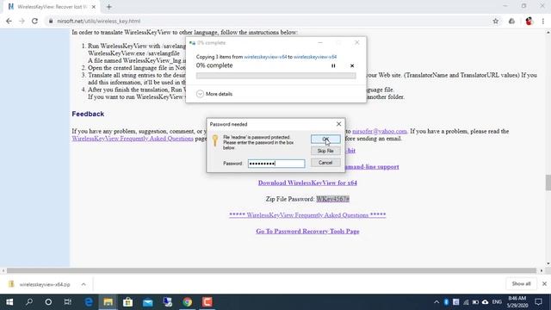Open Task View from the taskbar
The width and height of the screenshot is (551, 310).
68,302
